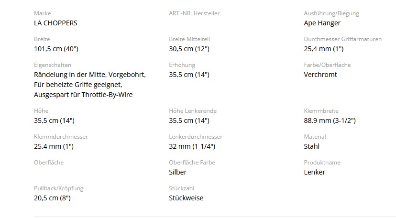The height and width of the screenshot is (219, 396).
Task: Click the Höhe value 35,5 cm (14")
Action: tap(55, 120)
